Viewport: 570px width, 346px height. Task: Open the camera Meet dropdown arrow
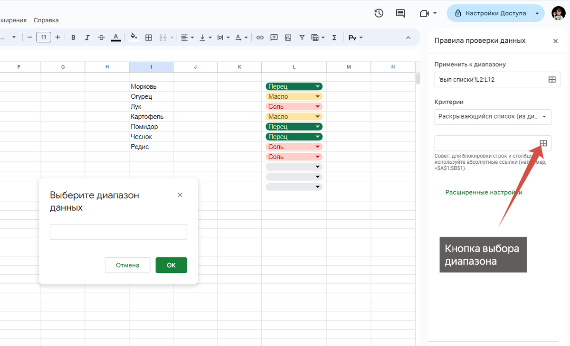(435, 13)
